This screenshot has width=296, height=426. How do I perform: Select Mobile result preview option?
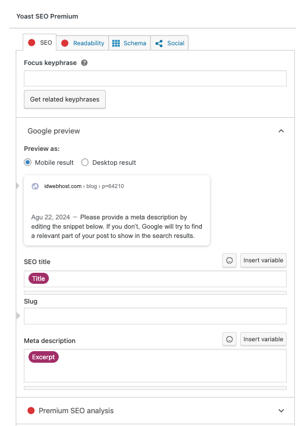click(x=27, y=163)
